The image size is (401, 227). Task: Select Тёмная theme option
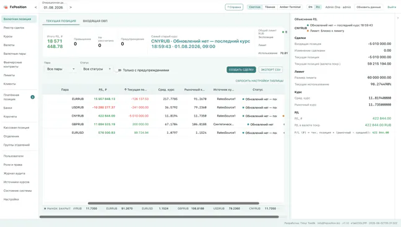tap(270, 7)
